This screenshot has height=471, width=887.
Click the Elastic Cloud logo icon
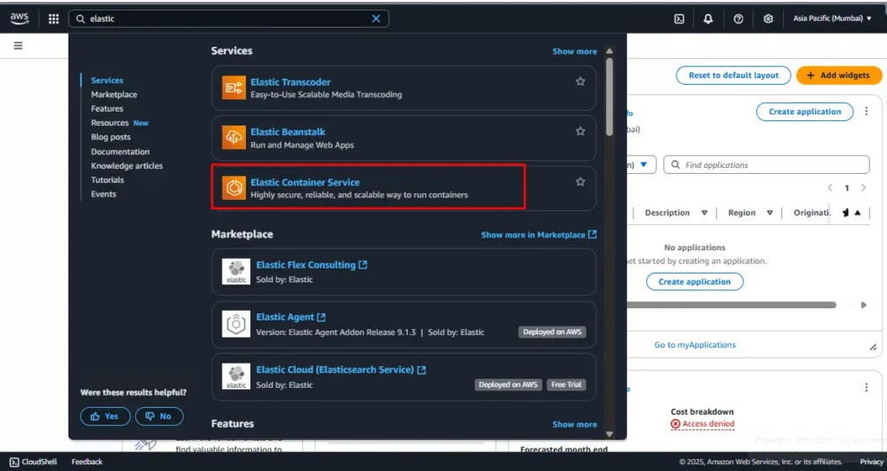click(236, 377)
